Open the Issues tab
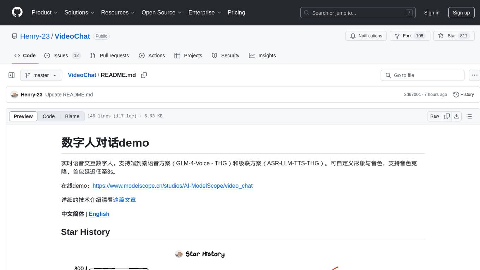The image size is (480, 270). pyautogui.click(x=62, y=55)
